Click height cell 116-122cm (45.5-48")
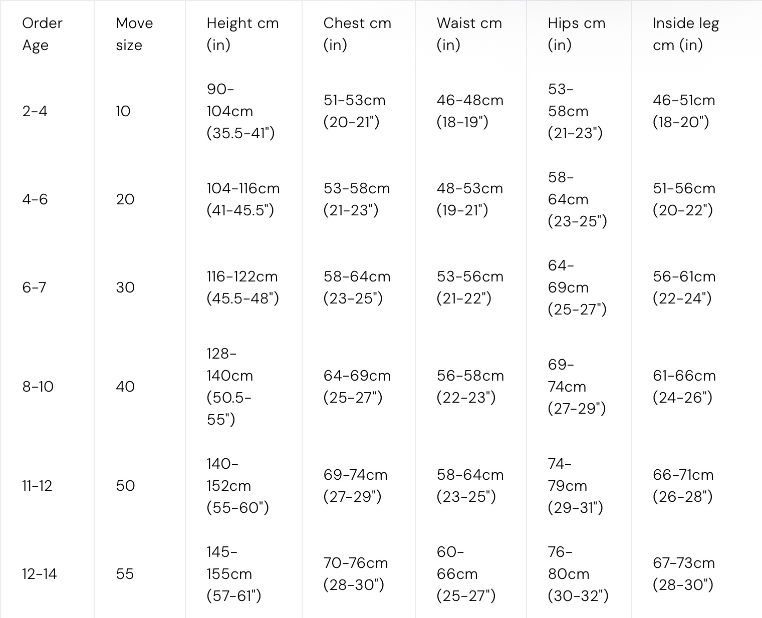This screenshot has height=618, width=762. tap(242, 287)
